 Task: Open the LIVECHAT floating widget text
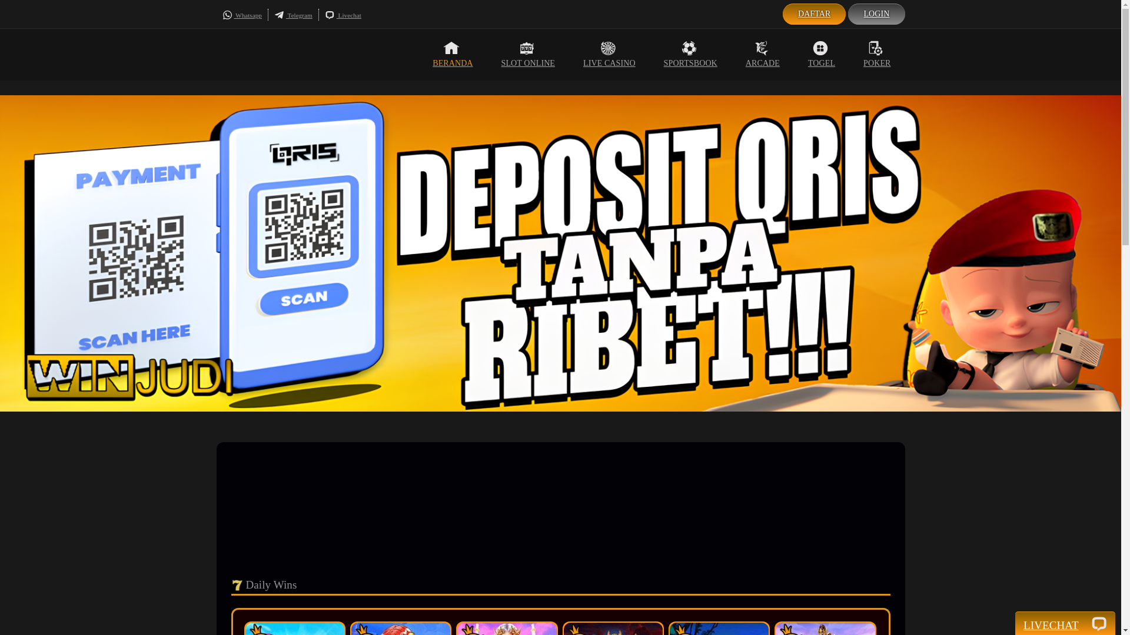[x=1051, y=625]
